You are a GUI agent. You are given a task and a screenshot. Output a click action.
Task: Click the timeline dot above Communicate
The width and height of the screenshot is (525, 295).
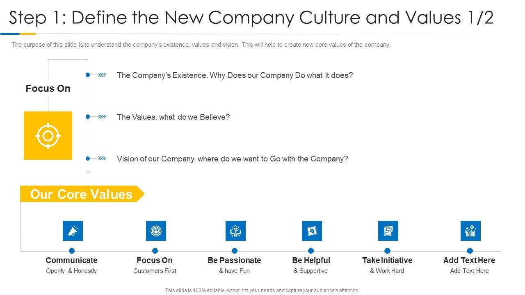pyautogui.click(x=72, y=251)
